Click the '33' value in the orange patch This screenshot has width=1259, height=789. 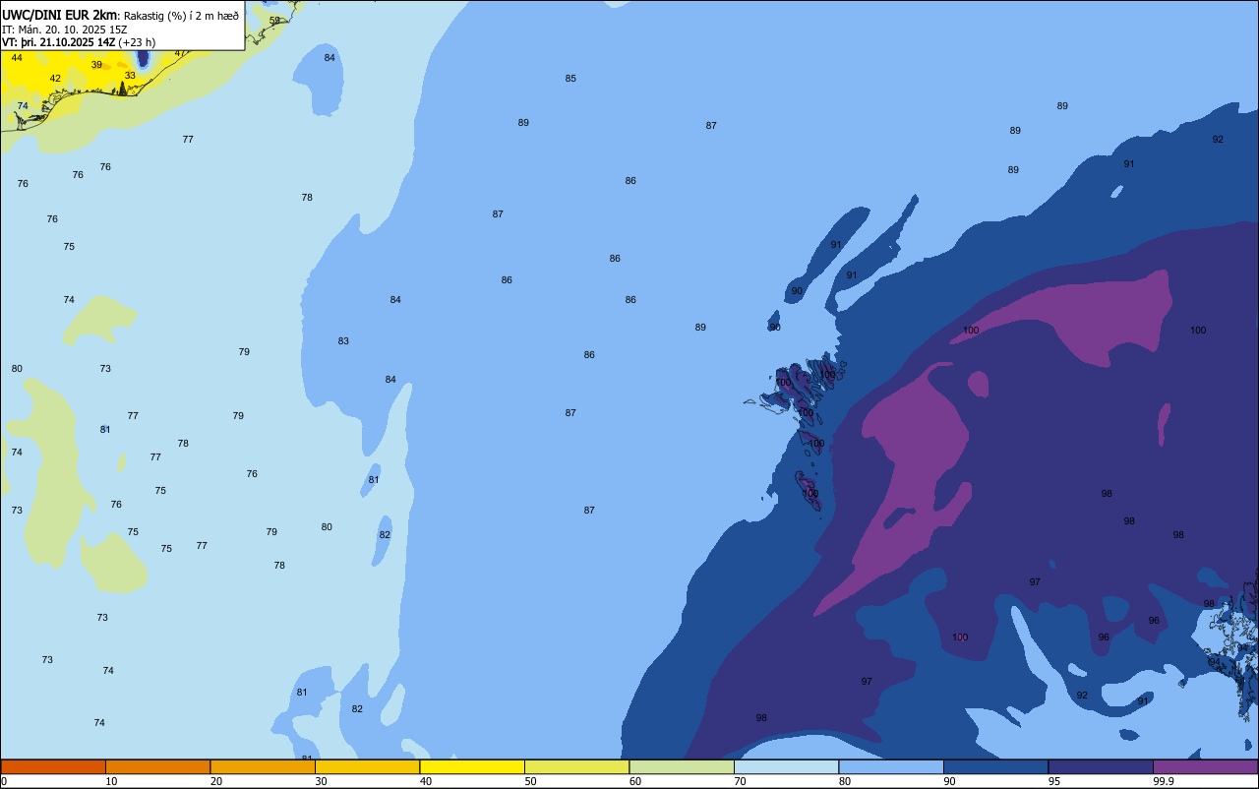(130, 76)
